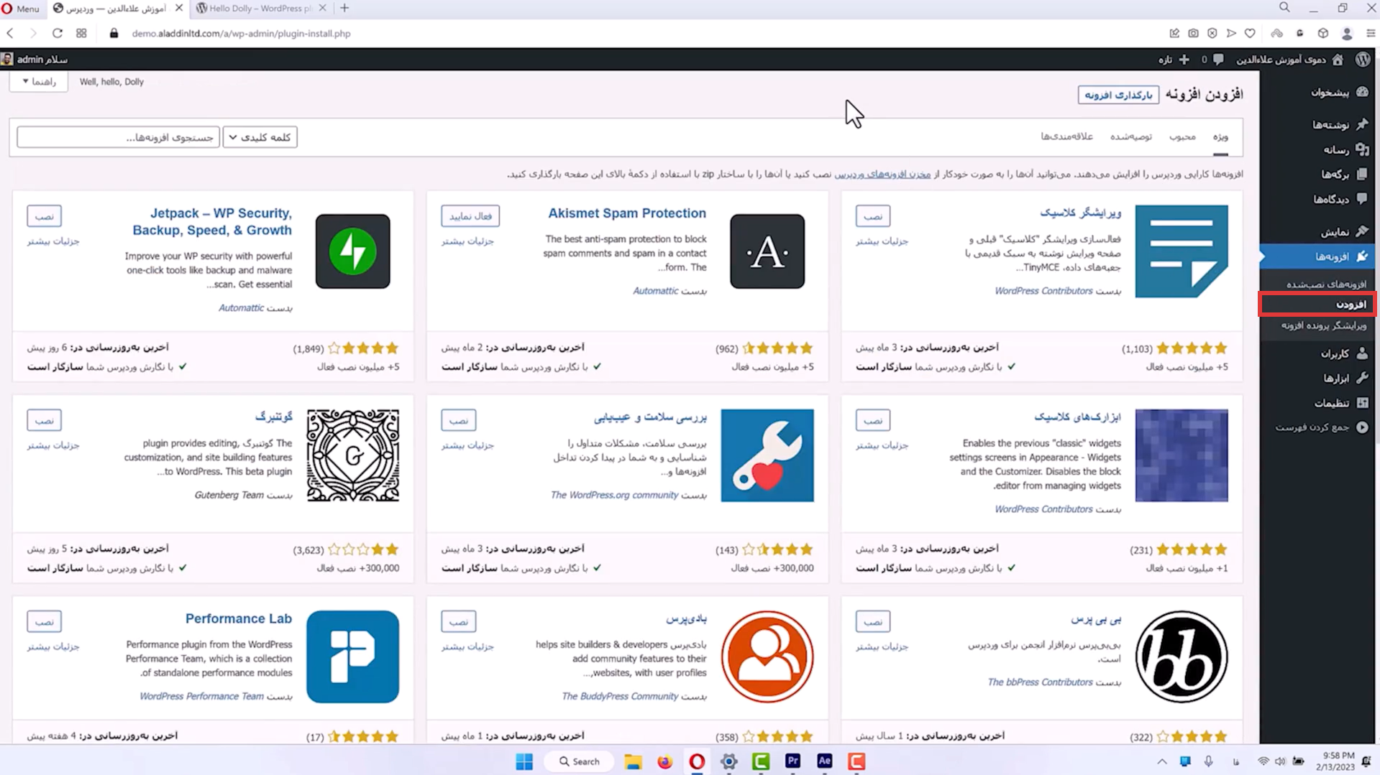1380x775 pixels.
Task: Open the speed dial grid icon
Action: (81, 33)
